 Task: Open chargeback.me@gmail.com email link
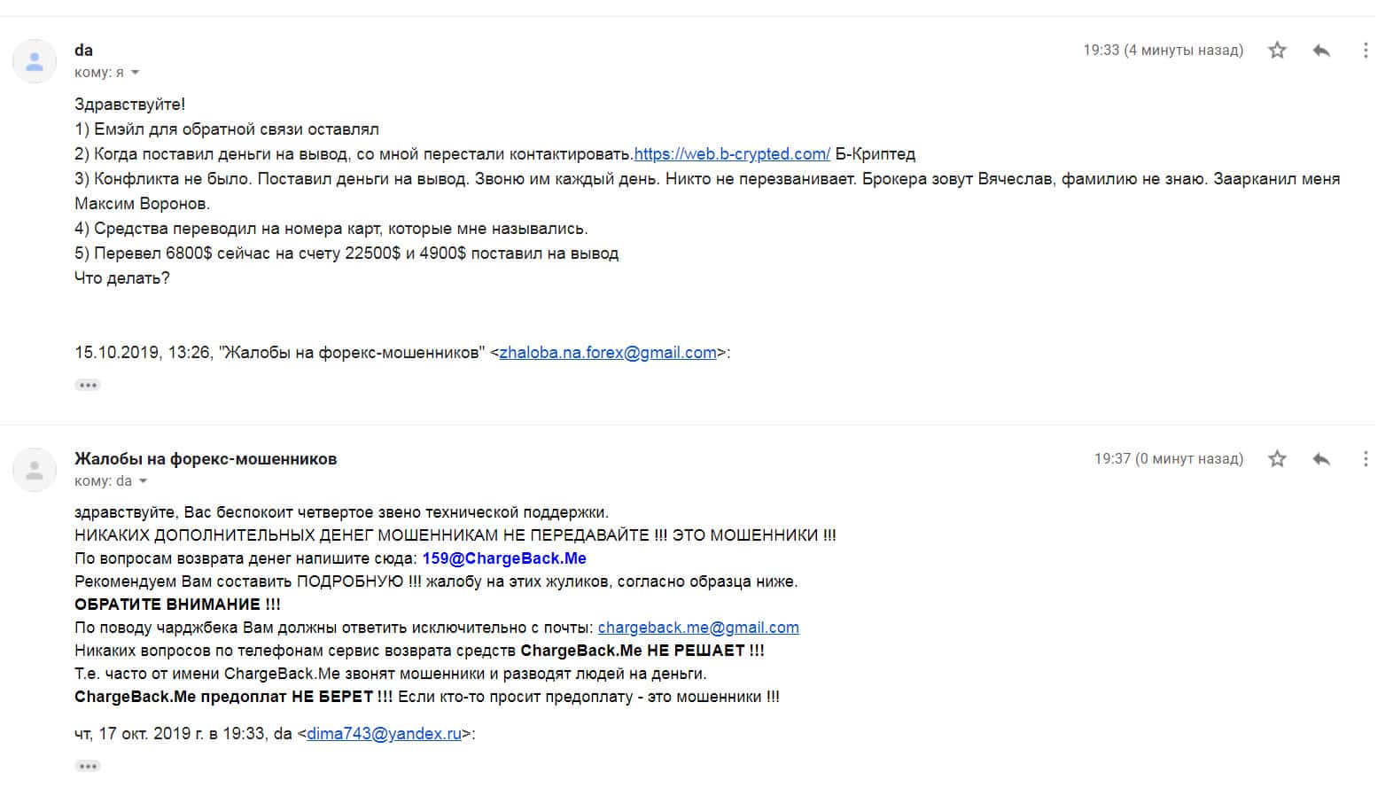698,628
